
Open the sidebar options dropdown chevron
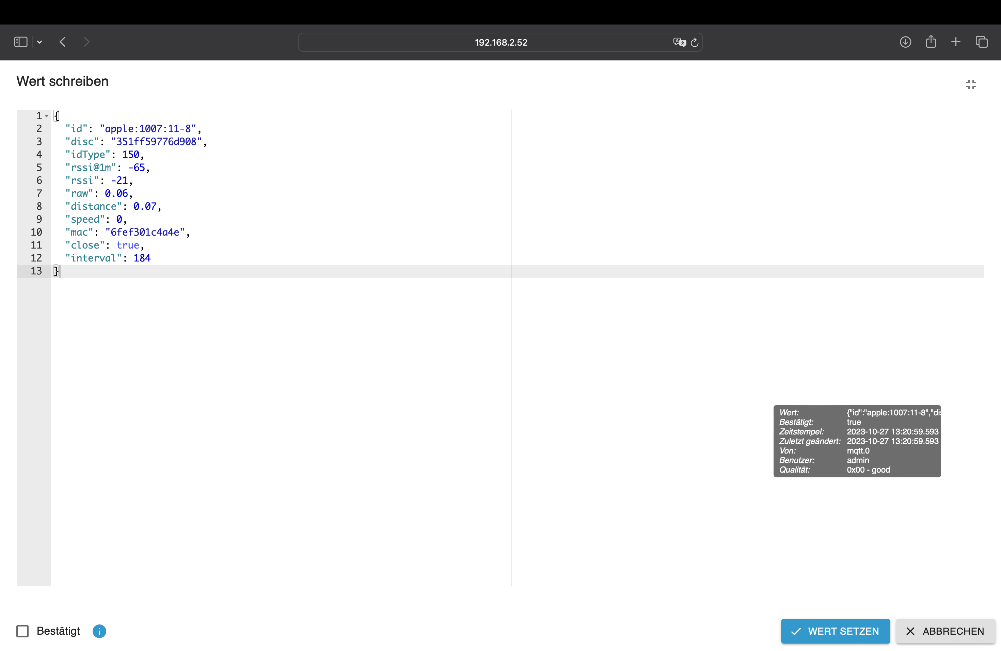tap(39, 42)
